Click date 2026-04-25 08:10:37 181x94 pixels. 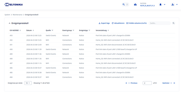(x=34, y=77)
